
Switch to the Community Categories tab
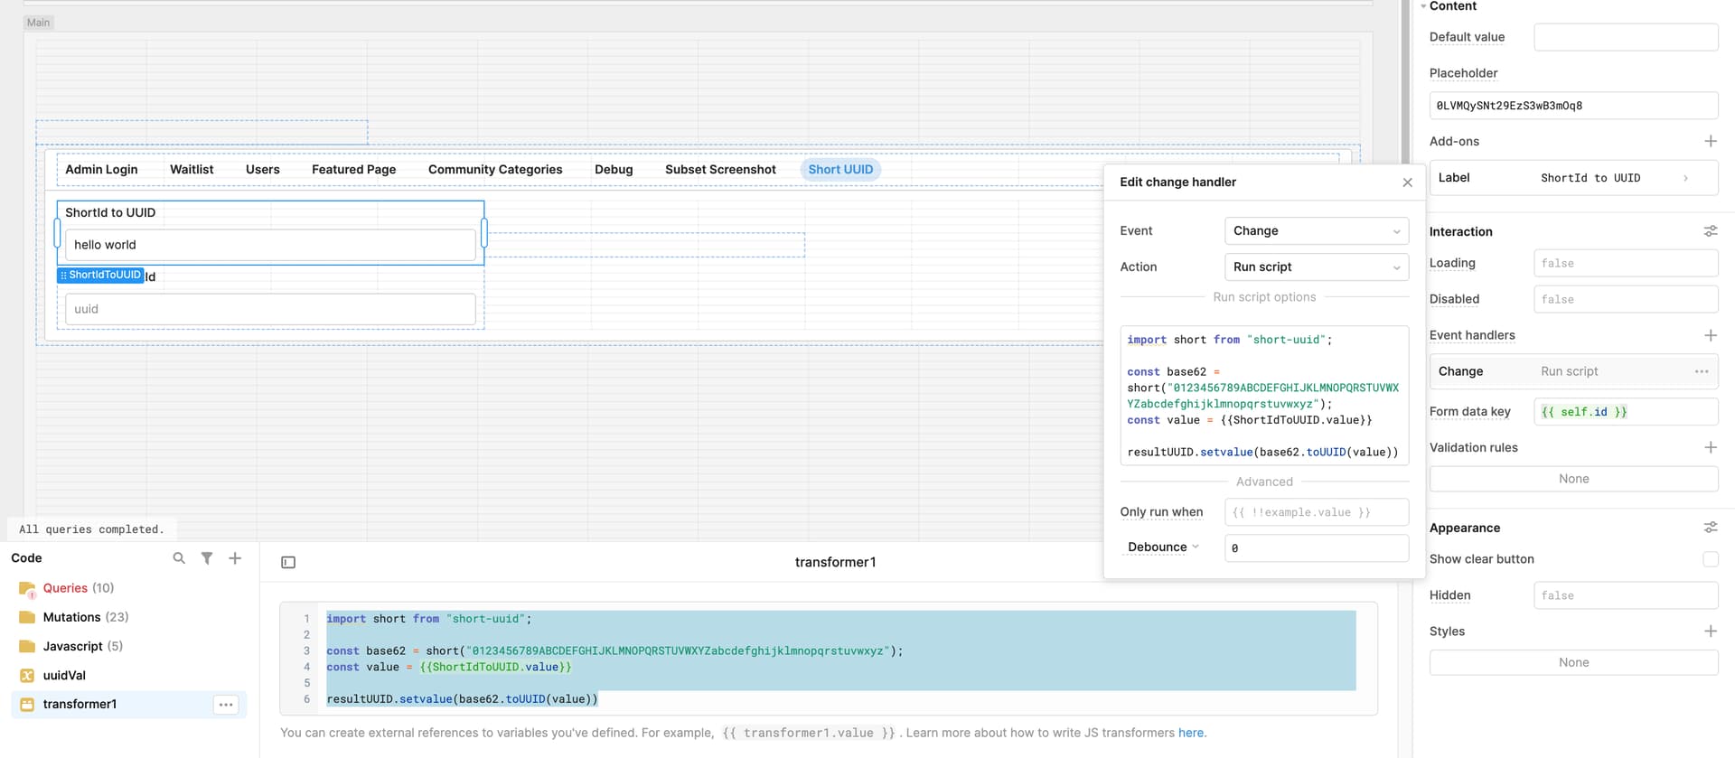[495, 170]
